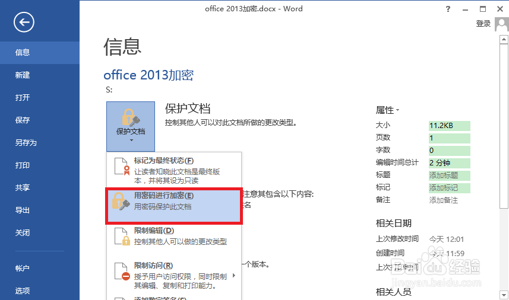
Task: Click the office 2013加密 document title
Action: click(x=148, y=75)
